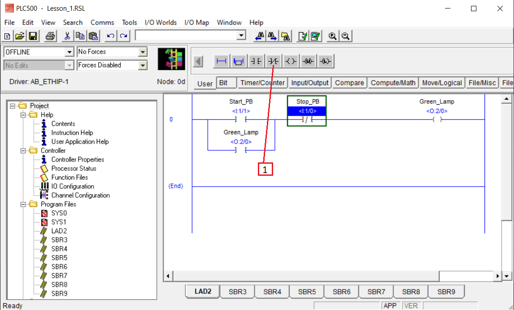Insert an Output Energize coil
This screenshot has width=514, height=310.
[291, 61]
